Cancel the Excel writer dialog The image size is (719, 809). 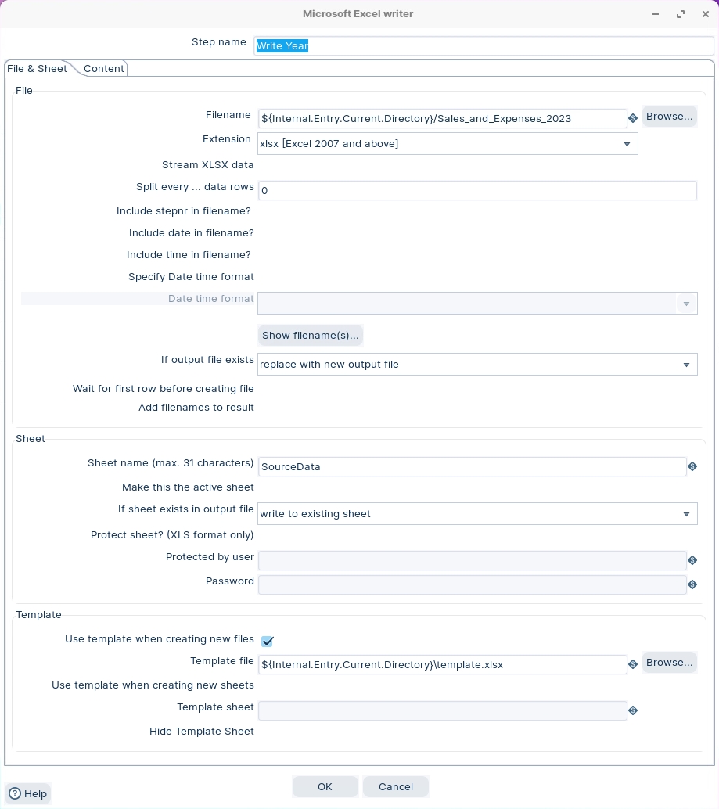coord(395,786)
